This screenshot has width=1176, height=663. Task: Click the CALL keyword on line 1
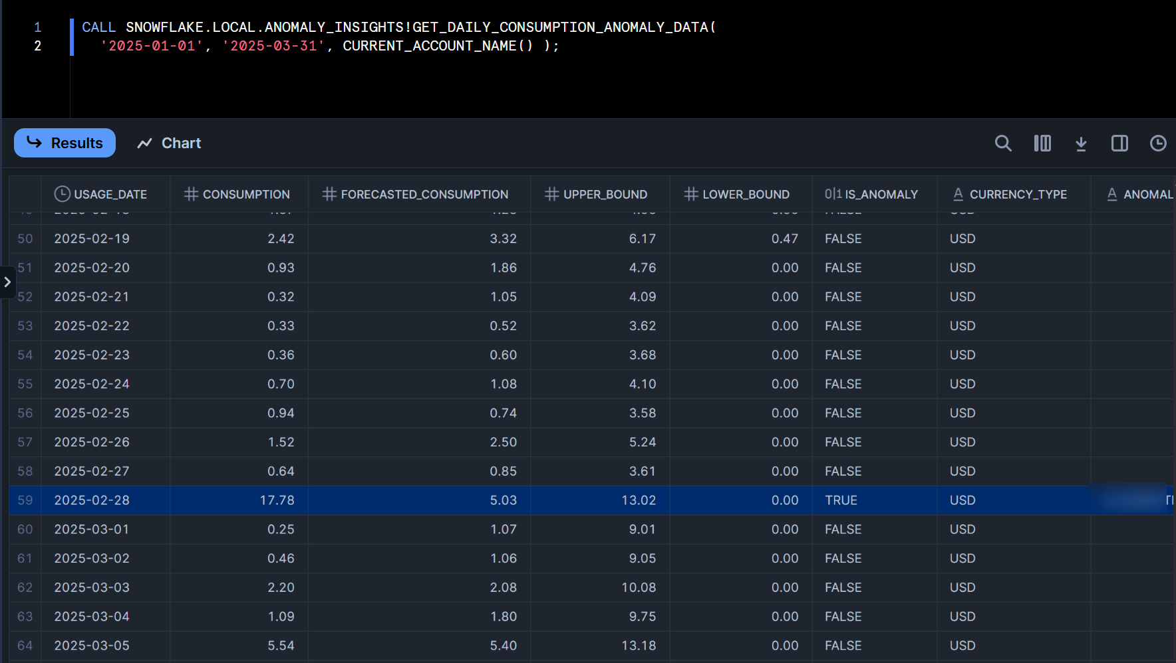tap(98, 27)
